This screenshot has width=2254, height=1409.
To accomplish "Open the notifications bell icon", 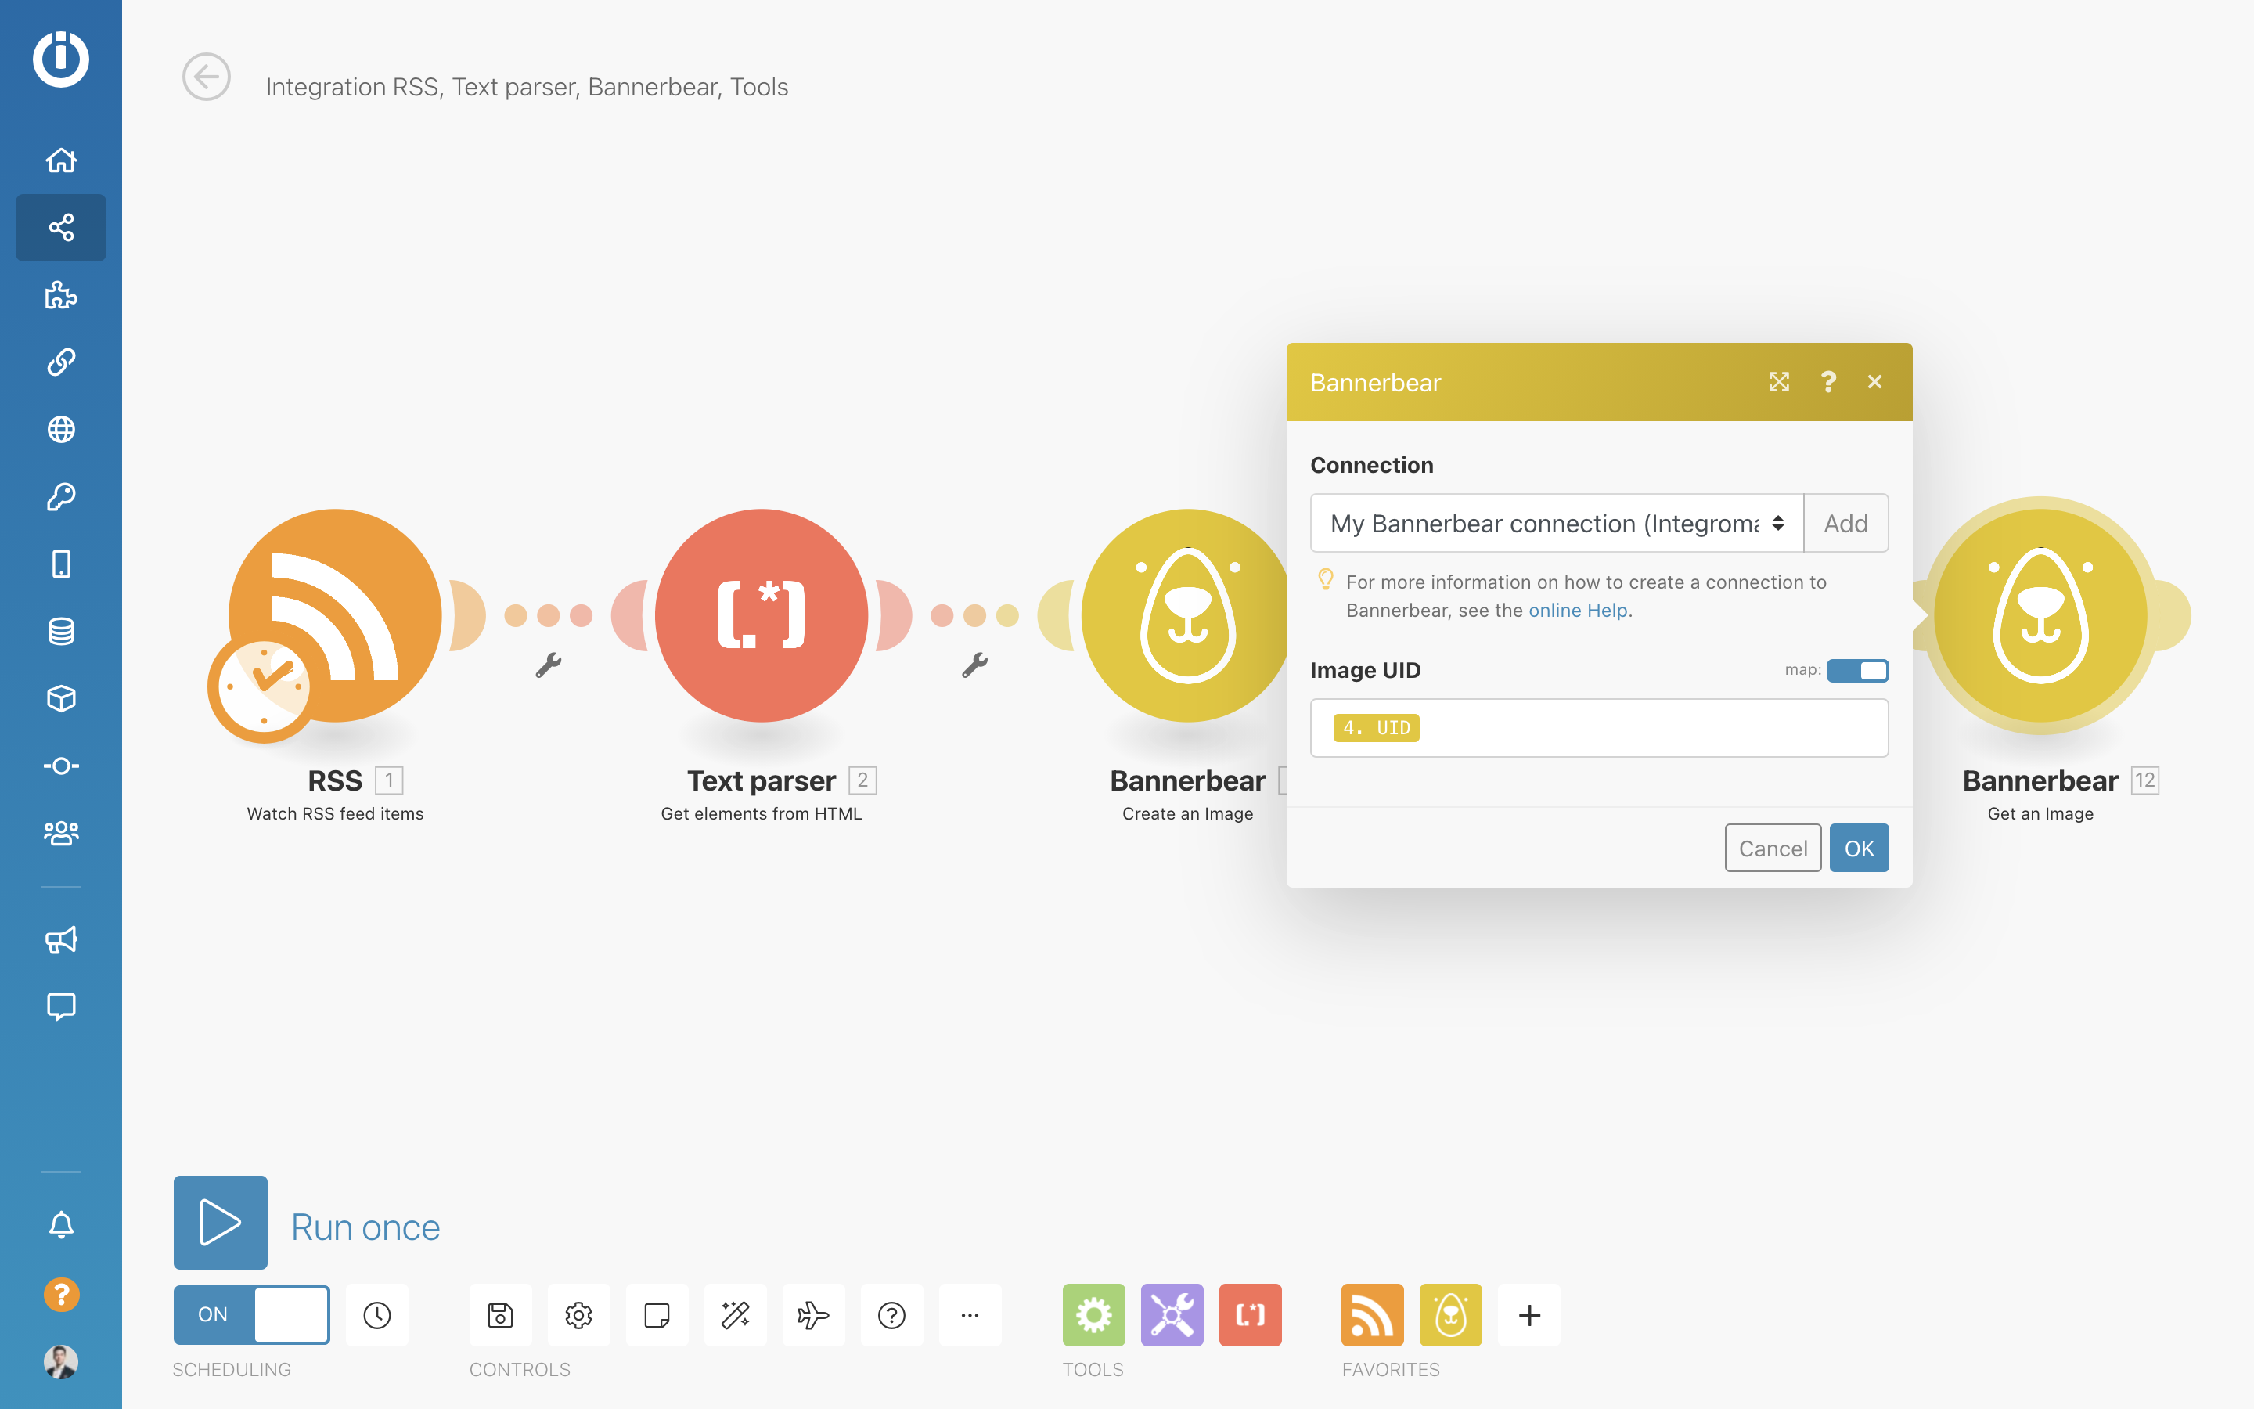I will [60, 1224].
